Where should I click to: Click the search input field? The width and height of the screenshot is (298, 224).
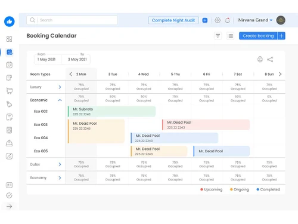click(72, 20)
